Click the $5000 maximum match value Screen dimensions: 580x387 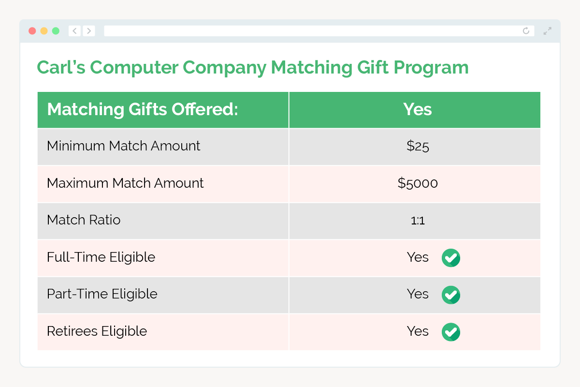(418, 183)
